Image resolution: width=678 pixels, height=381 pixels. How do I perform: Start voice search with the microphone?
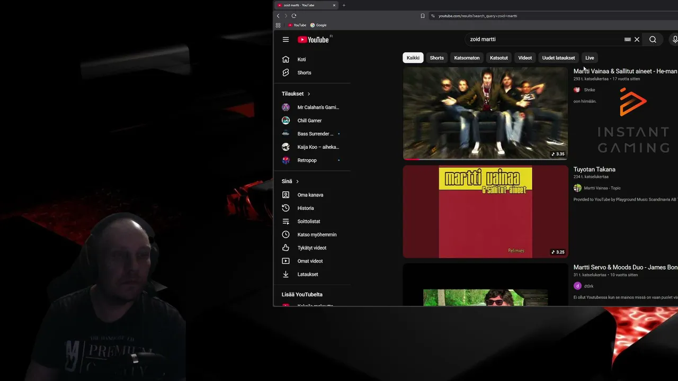click(x=675, y=39)
